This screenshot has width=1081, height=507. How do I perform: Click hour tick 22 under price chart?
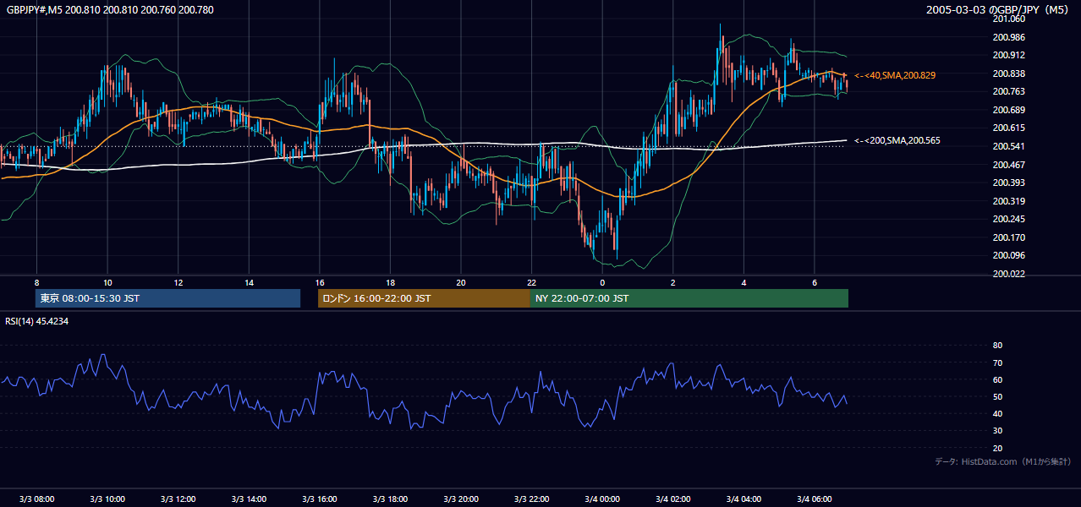[x=531, y=282]
